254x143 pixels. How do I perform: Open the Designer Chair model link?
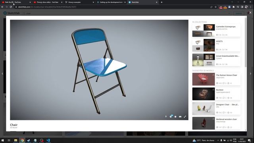[227, 104]
